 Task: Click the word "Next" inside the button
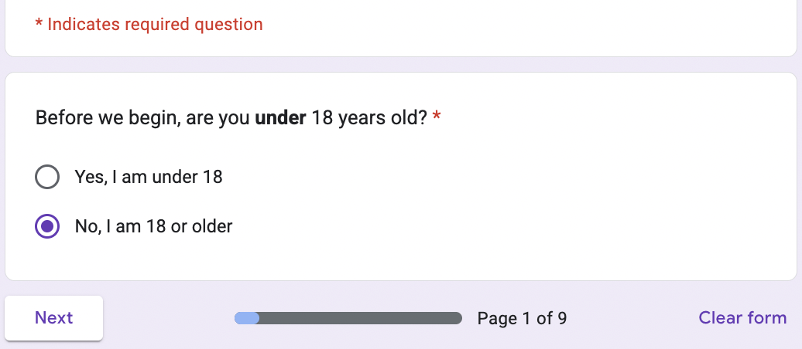click(x=54, y=317)
